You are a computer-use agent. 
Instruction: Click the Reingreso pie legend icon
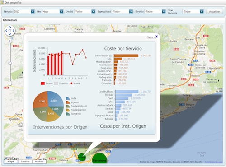[x=68, y=114]
